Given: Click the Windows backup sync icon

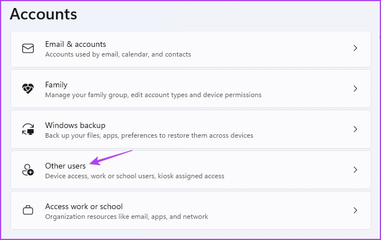Looking at the screenshot, I should coord(28,129).
